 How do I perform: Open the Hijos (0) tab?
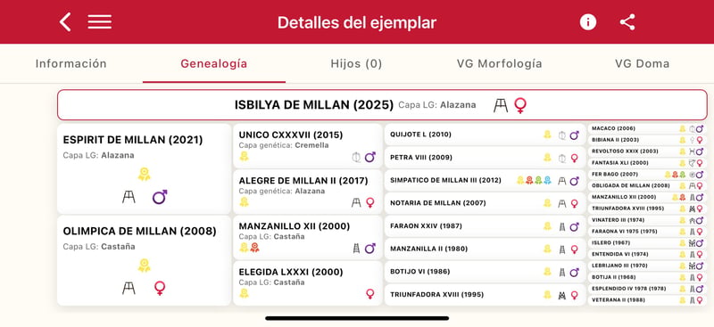(356, 63)
